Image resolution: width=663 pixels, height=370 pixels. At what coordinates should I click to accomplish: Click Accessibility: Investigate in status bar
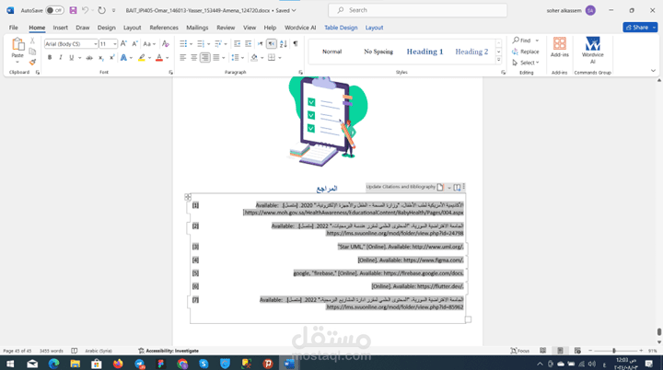pos(169,351)
